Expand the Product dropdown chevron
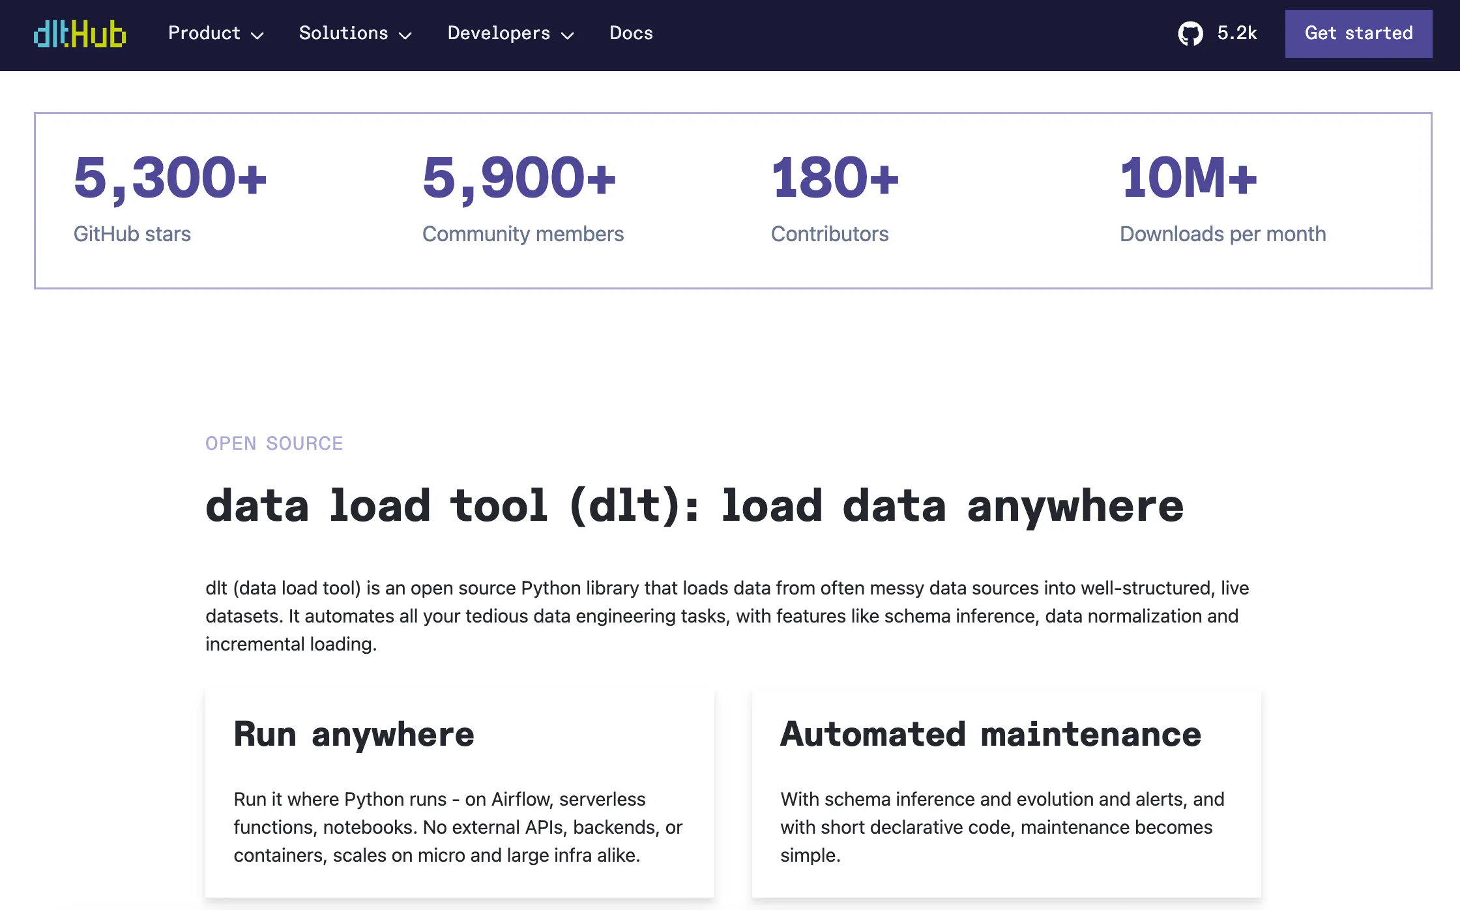This screenshot has height=910, width=1460. [257, 35]
